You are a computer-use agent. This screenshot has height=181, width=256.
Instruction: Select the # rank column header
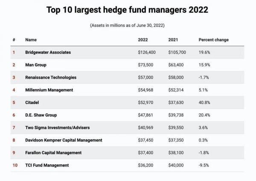(14, 40)
